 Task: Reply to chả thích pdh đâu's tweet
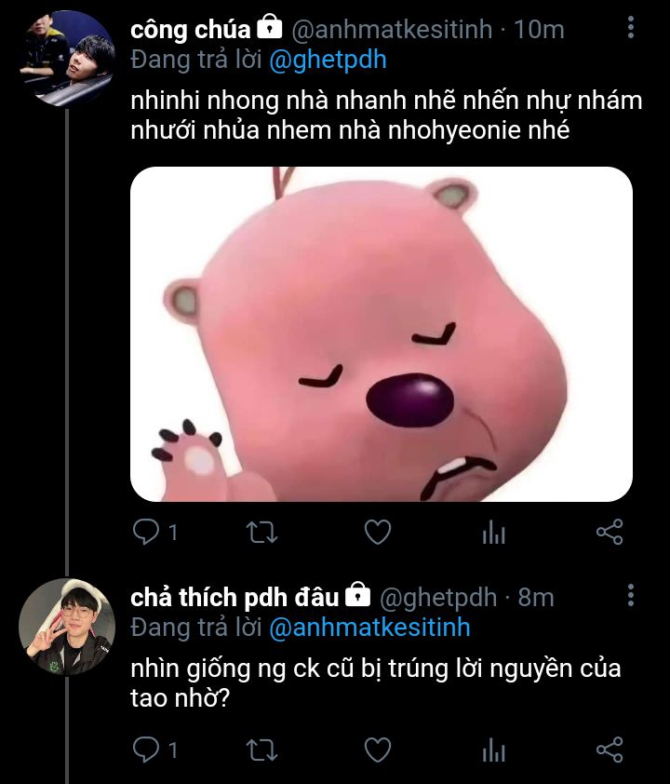(x=146, y=750)
